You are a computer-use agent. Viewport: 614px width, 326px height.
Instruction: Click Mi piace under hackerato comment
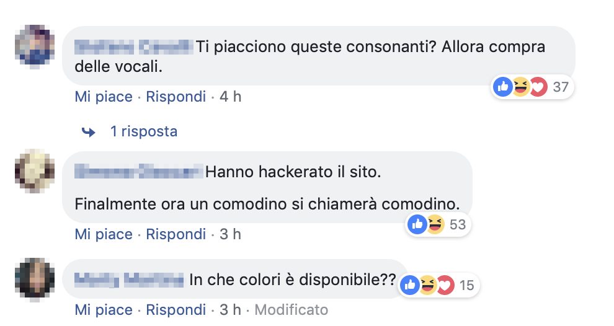point(104,234)
